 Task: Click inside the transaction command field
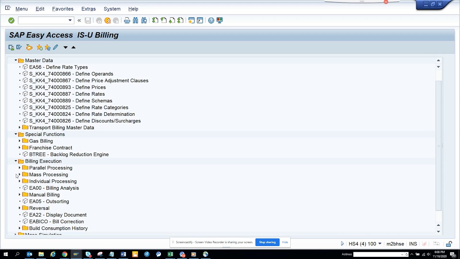point(43,21)
